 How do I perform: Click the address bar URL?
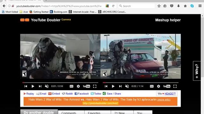click(59, 6)
